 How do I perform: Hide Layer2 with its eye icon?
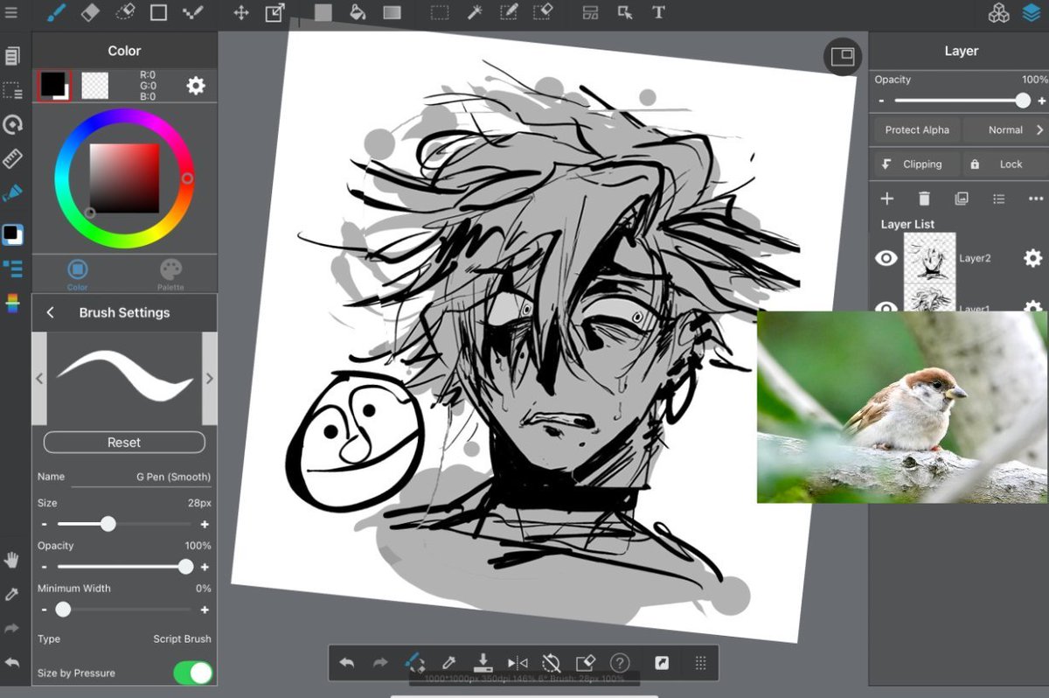point(886,258)
